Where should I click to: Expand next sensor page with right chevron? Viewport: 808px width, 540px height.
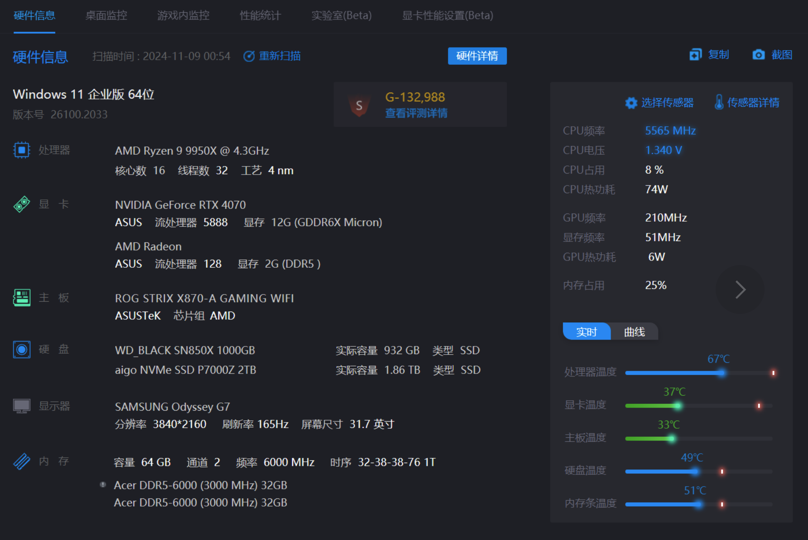click(x=740, y=289)
